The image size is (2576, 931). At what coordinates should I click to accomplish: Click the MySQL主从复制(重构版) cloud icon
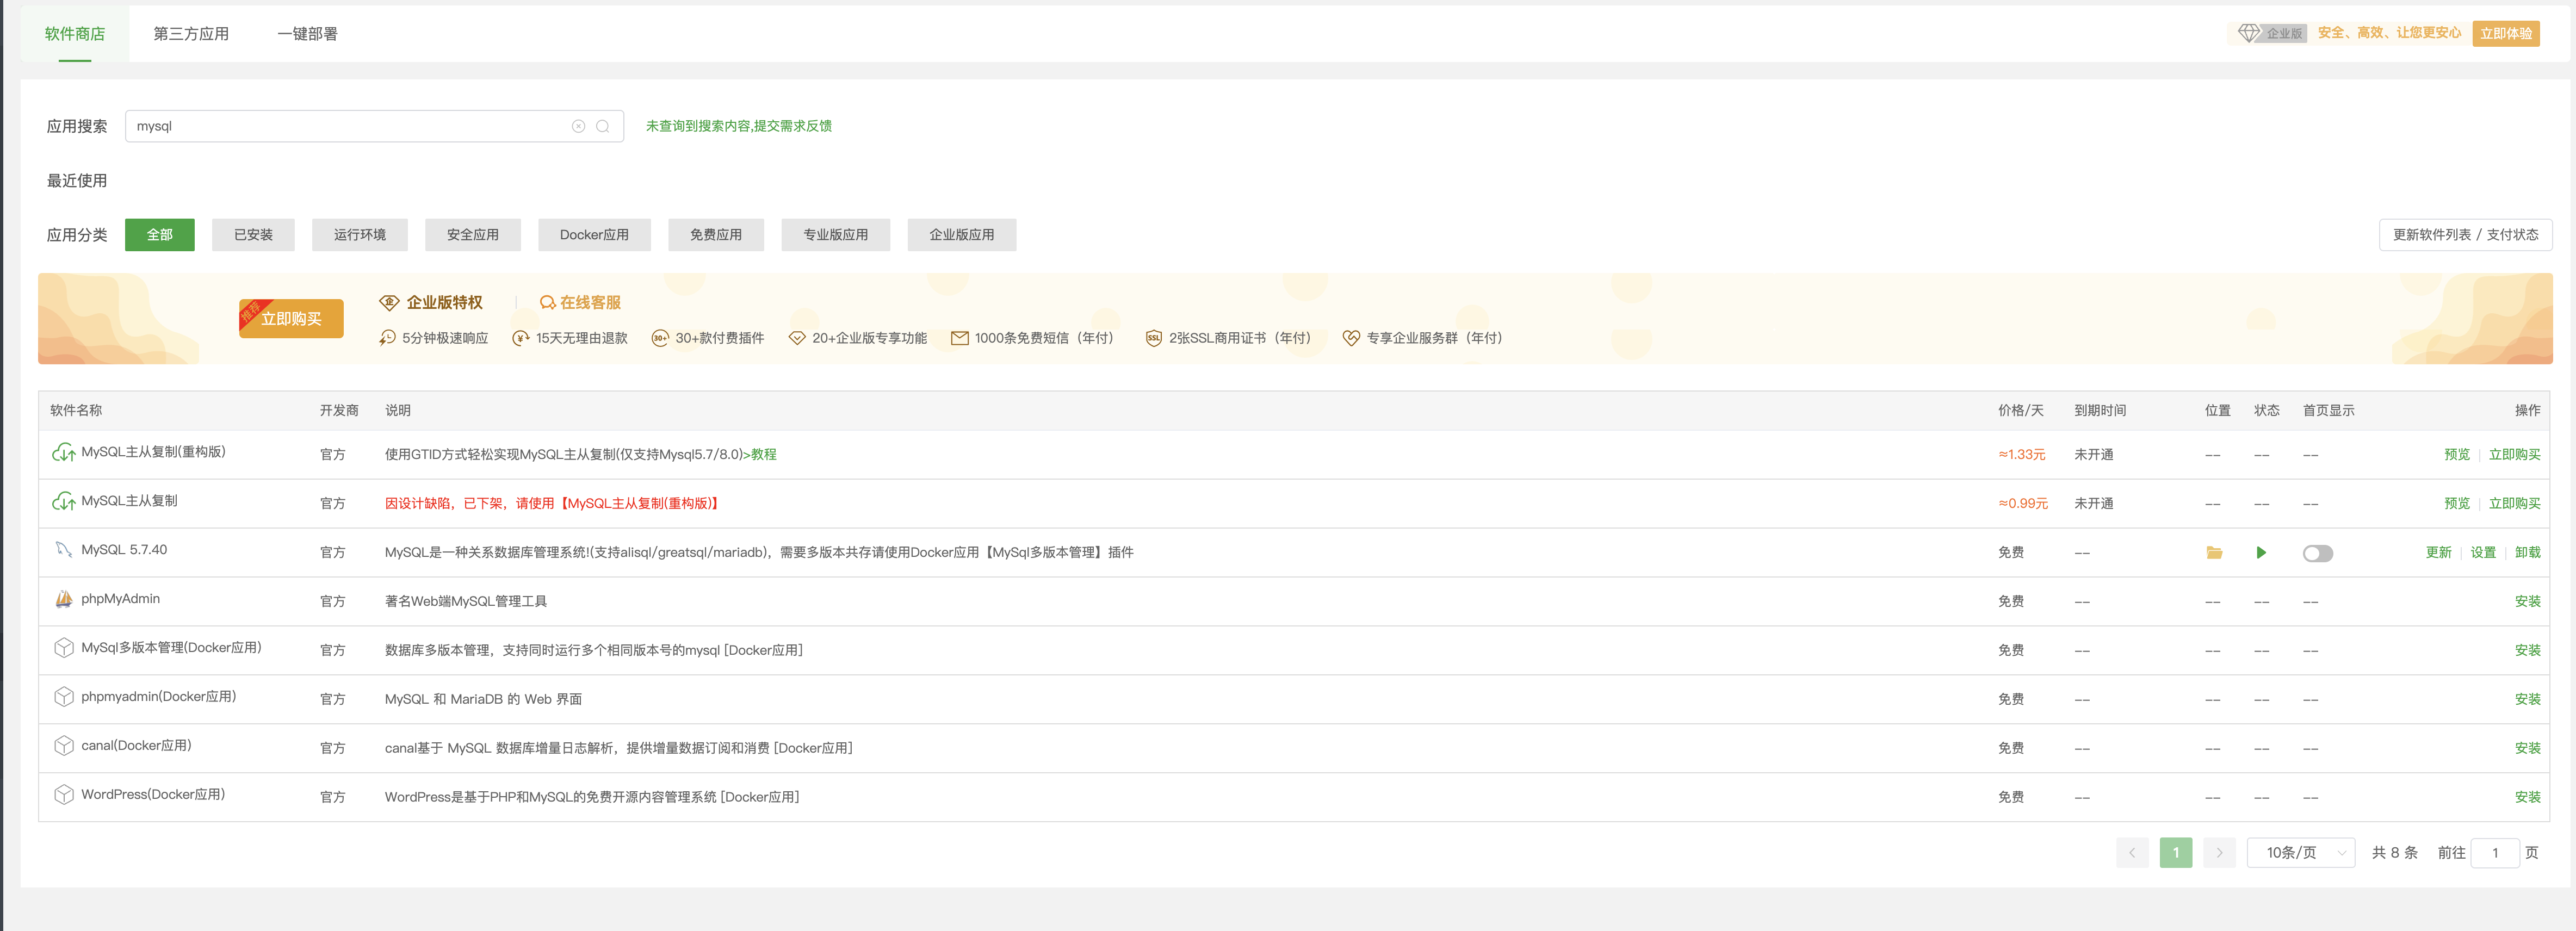tap(64, 453)
